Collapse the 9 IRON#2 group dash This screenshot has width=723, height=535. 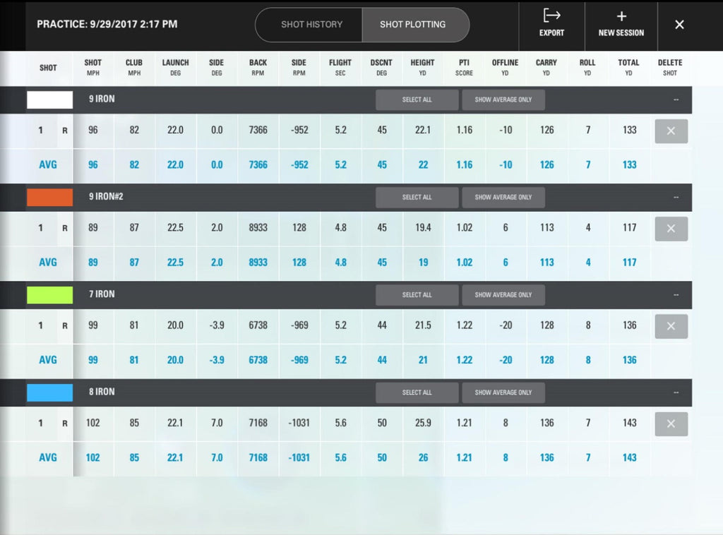pos(676,197)
